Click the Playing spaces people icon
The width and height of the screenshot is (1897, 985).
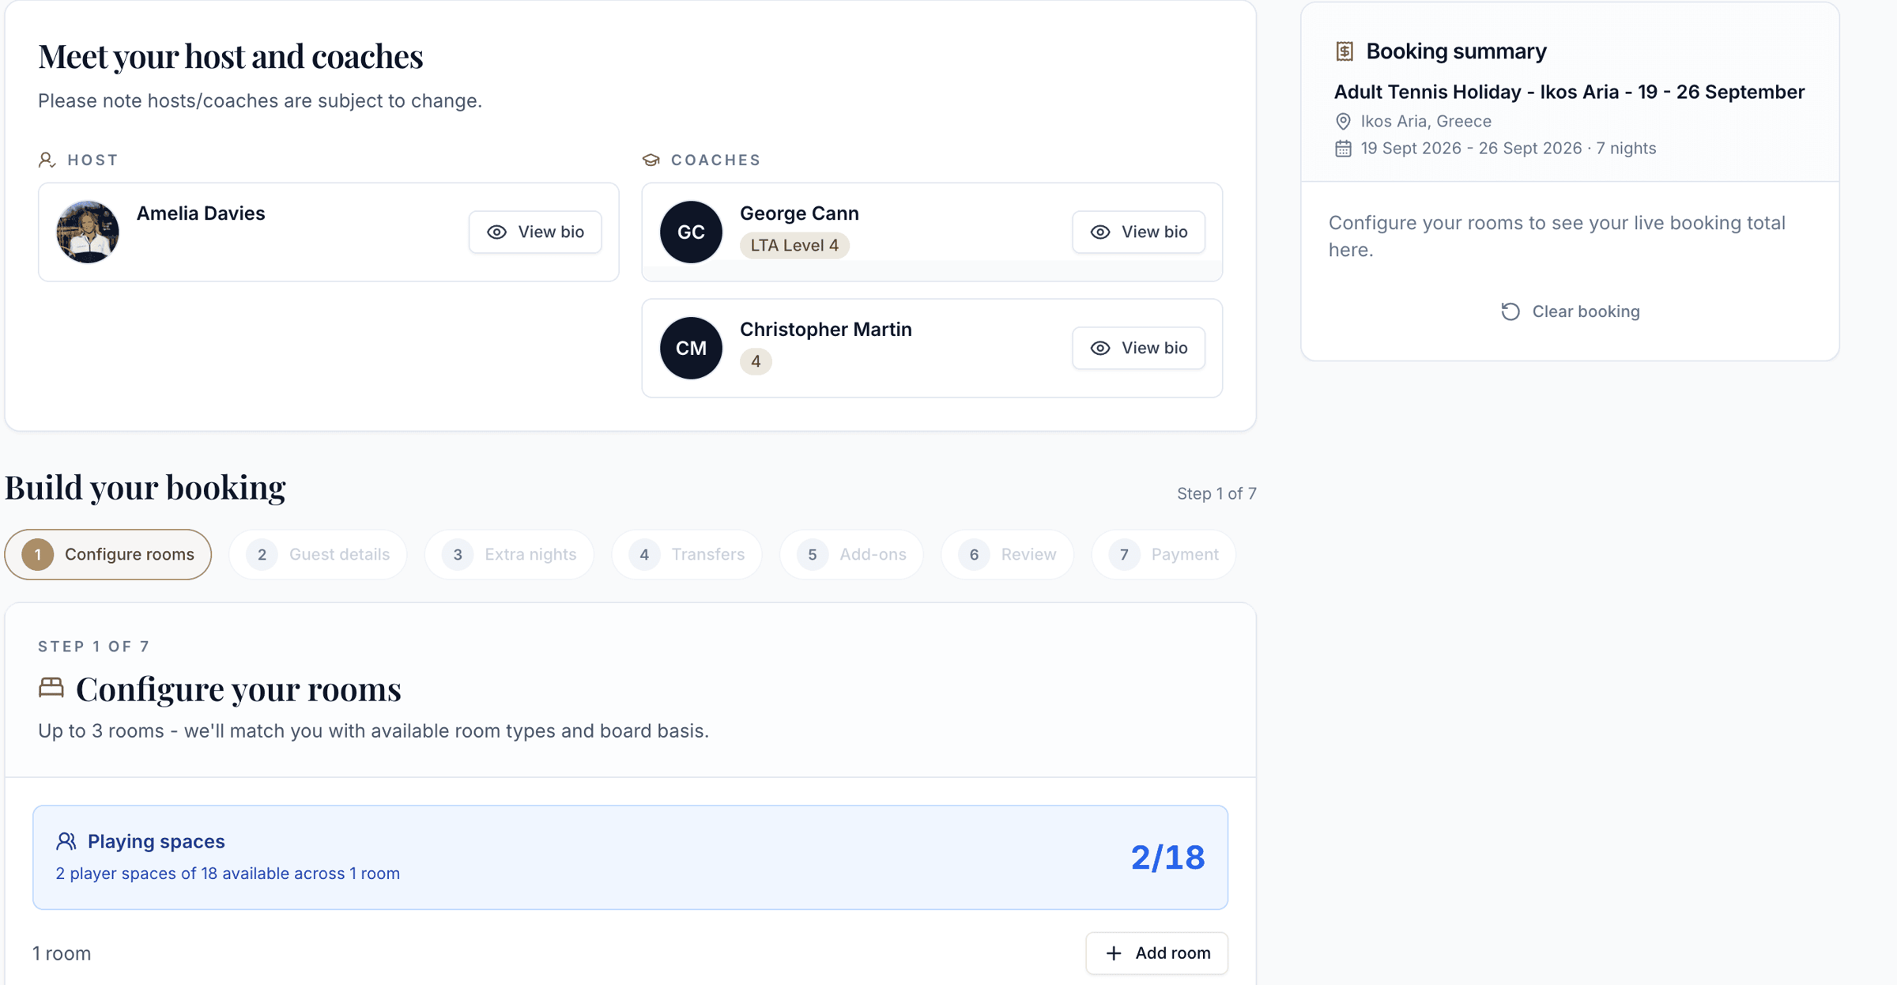66,841
